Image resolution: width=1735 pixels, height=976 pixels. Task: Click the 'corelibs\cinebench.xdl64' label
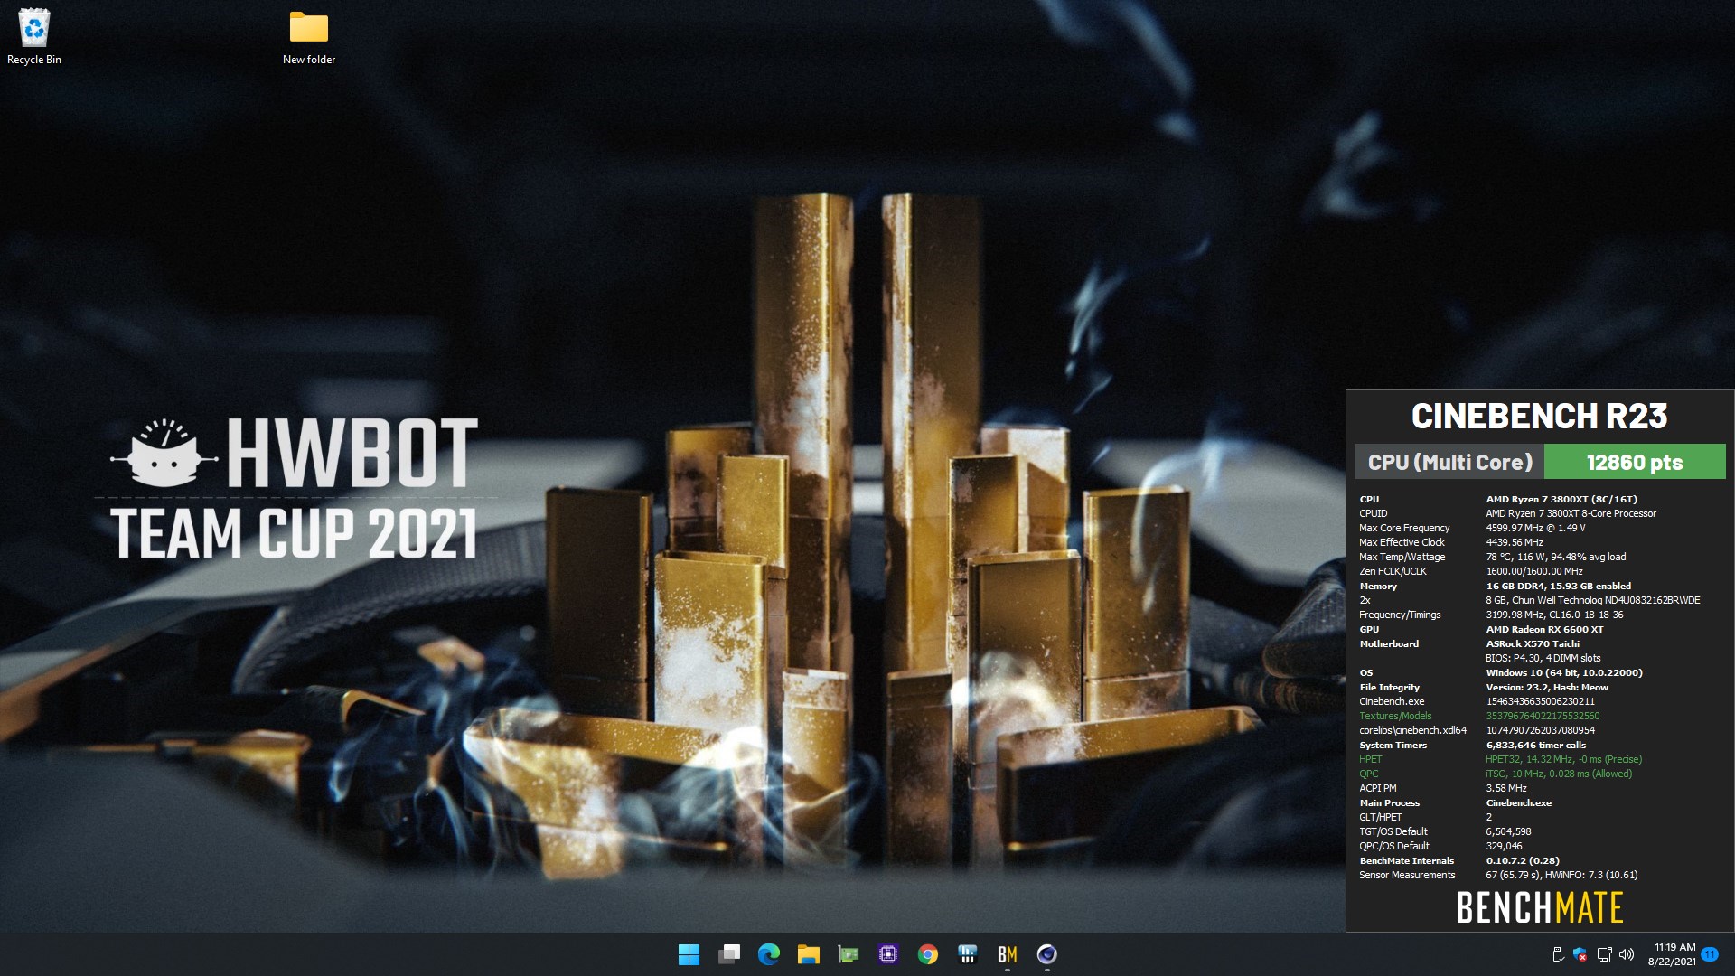pos(1412,730)
